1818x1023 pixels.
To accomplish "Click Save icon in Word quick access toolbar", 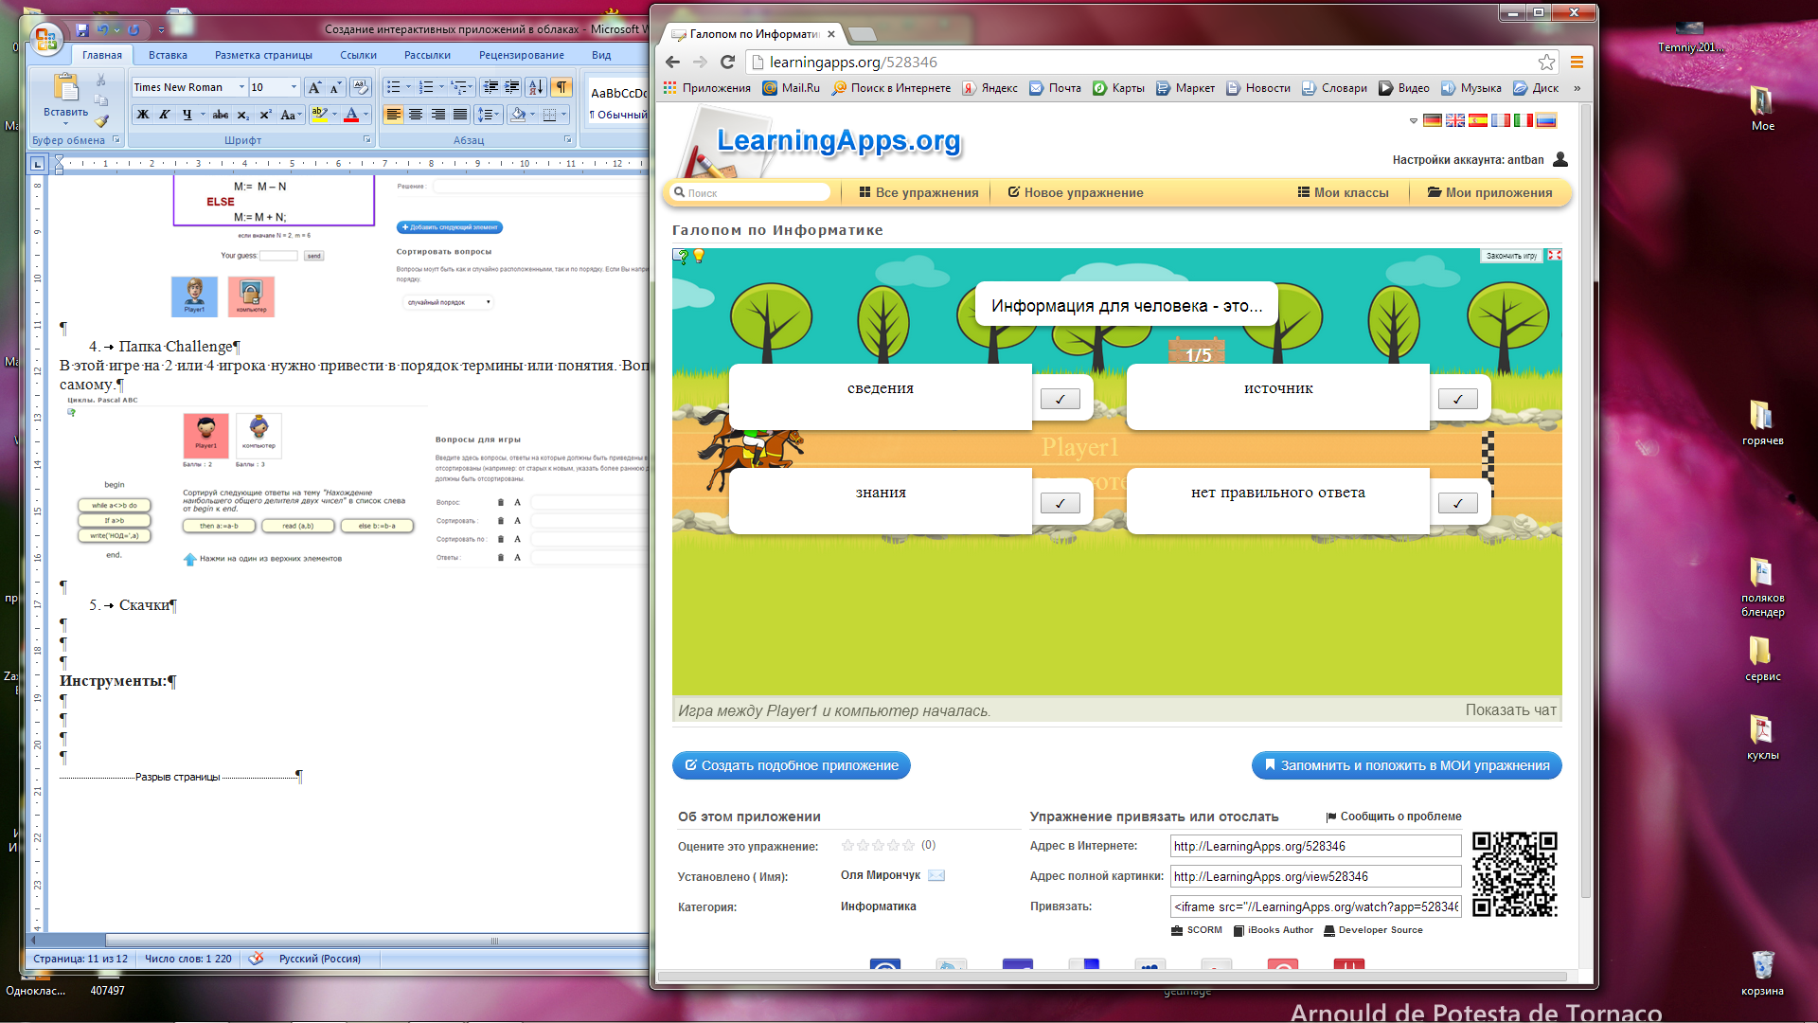I will [81, 30].
